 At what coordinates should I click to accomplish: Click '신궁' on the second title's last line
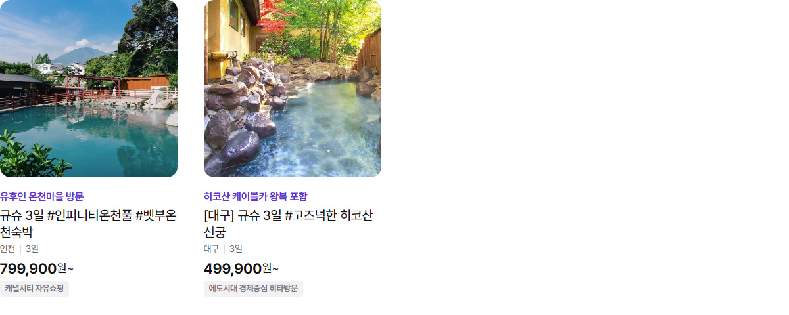click(x=215, y=232)
